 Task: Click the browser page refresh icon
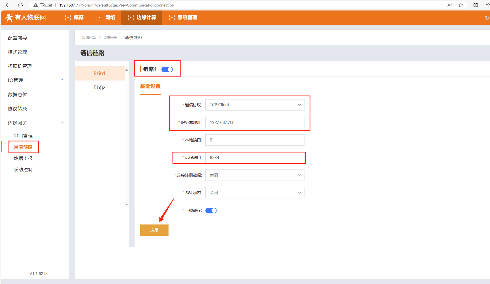tap(20, 5)
